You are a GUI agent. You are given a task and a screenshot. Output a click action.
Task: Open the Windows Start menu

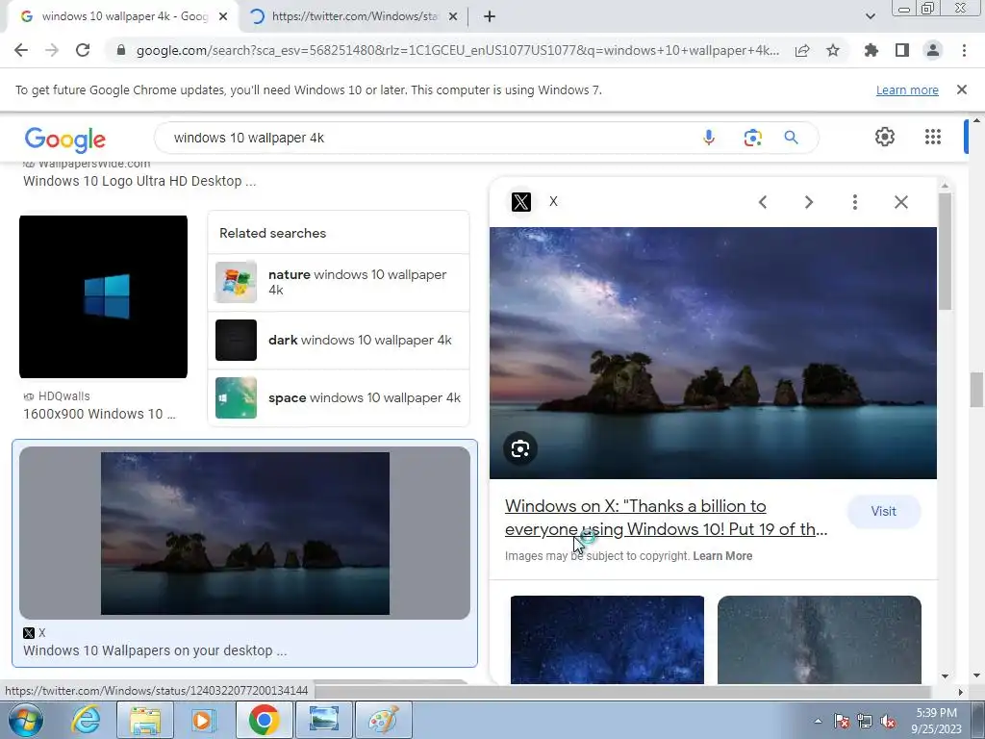(x=26, y=720)
